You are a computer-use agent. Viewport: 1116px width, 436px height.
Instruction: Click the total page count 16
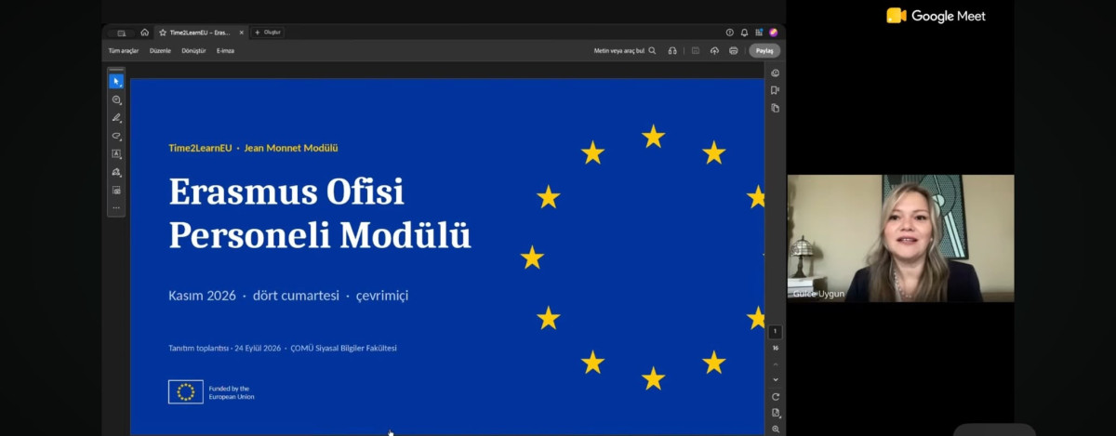(776, 349)
